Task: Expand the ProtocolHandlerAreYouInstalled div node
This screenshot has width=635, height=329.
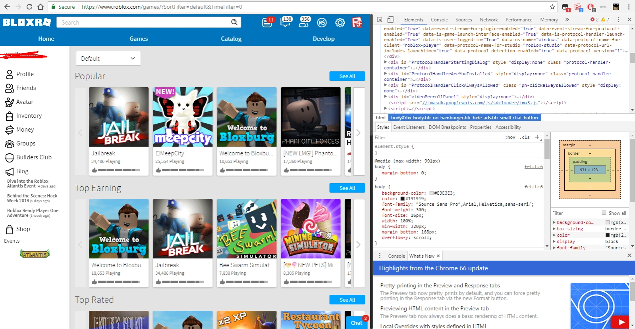Action: [386, 74]
